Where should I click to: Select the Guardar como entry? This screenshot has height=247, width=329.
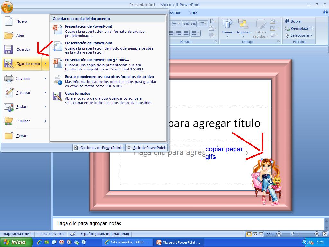pos(22,64)
